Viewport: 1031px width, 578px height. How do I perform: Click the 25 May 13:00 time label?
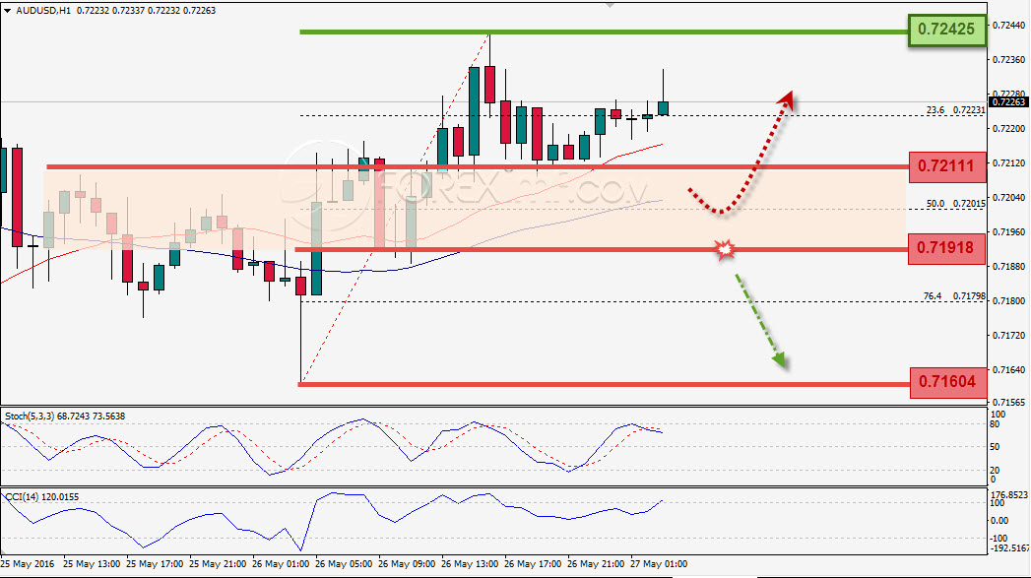tap(92, 564)
